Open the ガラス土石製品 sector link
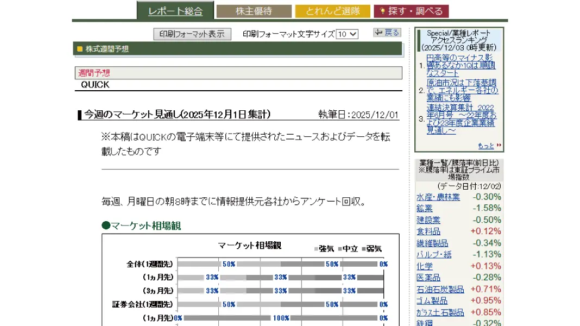580x326 pixels. click(x=440, y=312)
